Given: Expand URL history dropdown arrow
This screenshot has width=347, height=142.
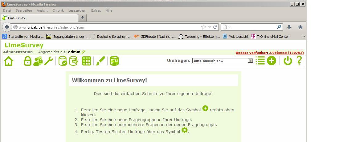Looking at the screenshot, I should (x=210, y=27).
